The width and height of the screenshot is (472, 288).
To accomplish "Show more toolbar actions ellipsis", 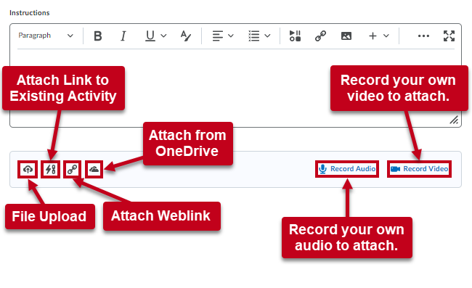I will click(x=423, y=36).
